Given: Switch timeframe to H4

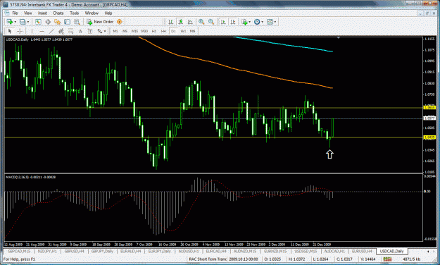Looking at the screenshot, I should point(163,31).
